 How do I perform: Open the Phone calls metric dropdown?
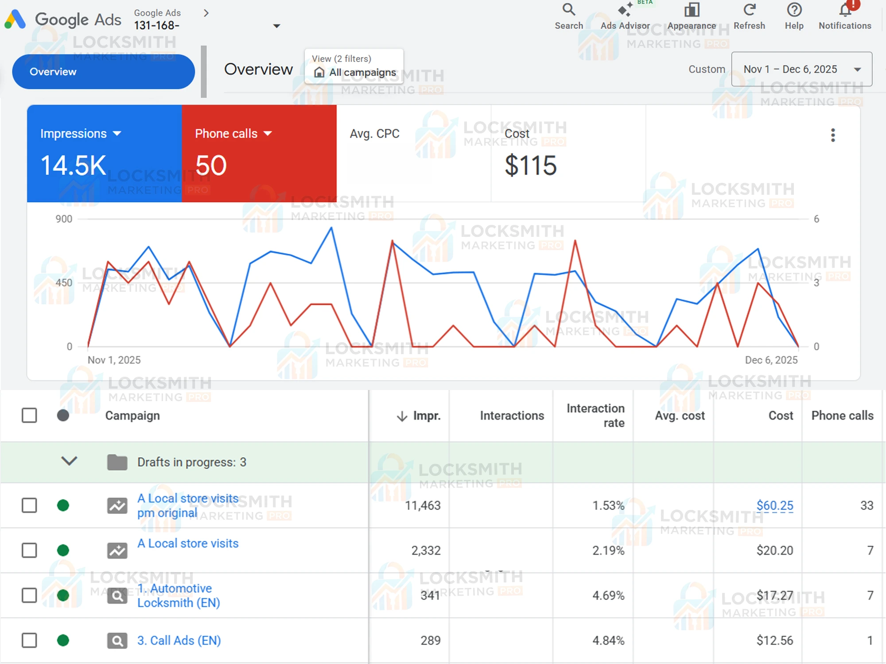coord(268,133)
